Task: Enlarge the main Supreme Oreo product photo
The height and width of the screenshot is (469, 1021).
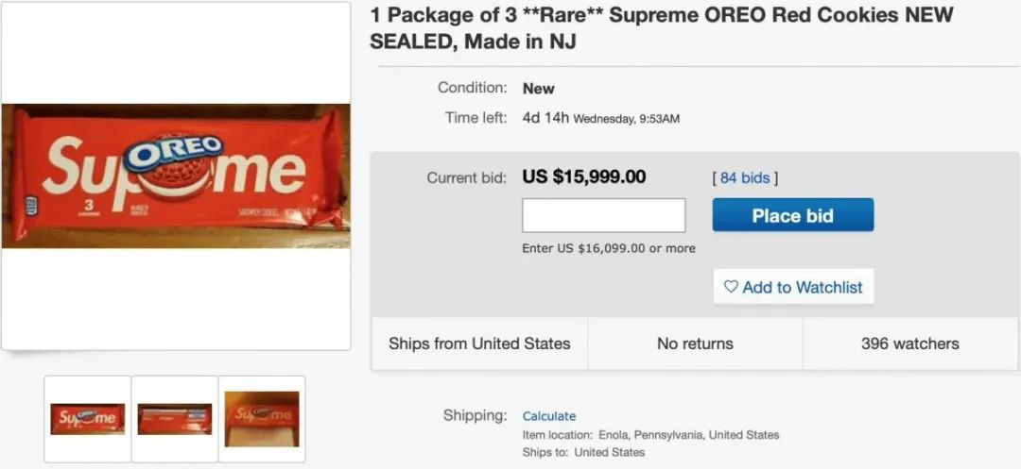Action: pyautogui.click(x=176, y=176)
